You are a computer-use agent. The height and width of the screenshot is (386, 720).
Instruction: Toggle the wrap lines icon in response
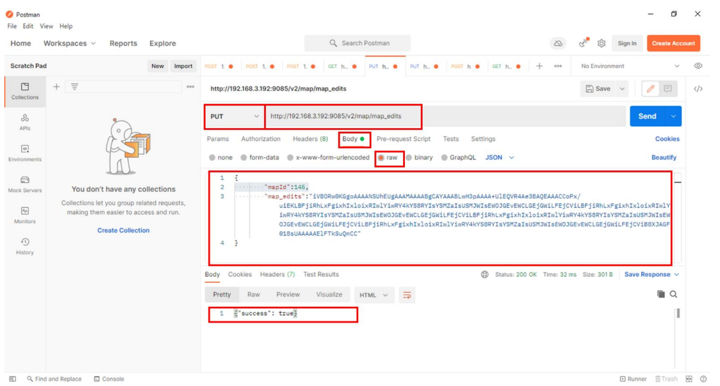pyautogui.click(x=407, y=295)
